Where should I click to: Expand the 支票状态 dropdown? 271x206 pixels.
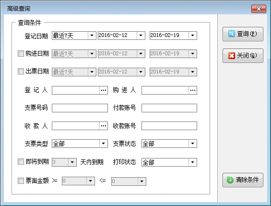click(192, 144)
